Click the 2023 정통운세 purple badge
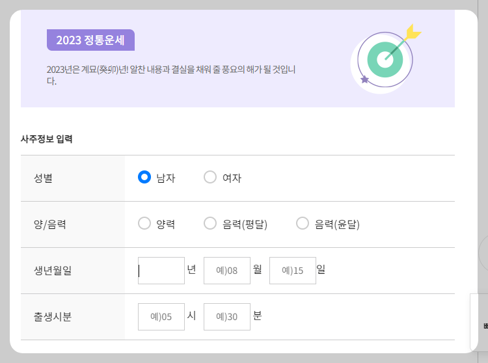This screenshot has height=363, width=488. pos(90,40)
